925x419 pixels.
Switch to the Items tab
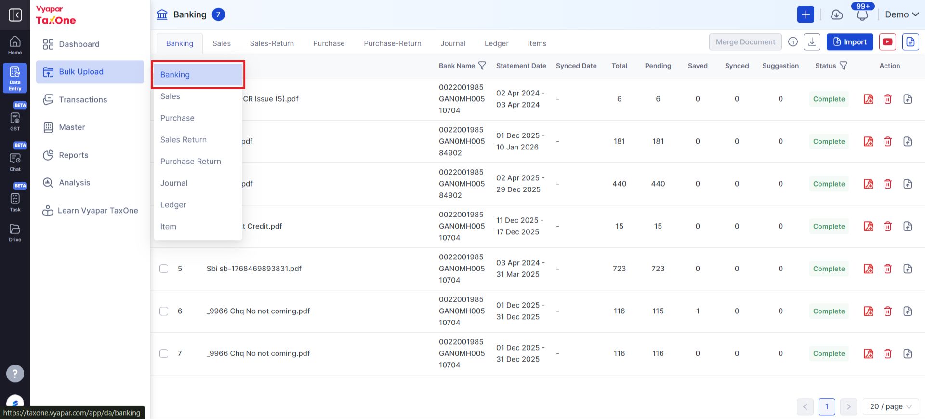537,43
